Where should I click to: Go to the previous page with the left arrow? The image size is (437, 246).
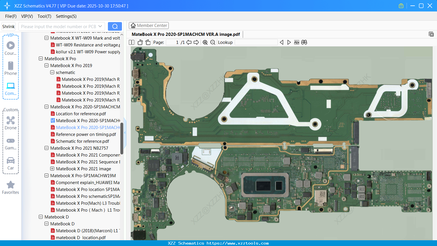coord(189,42)
